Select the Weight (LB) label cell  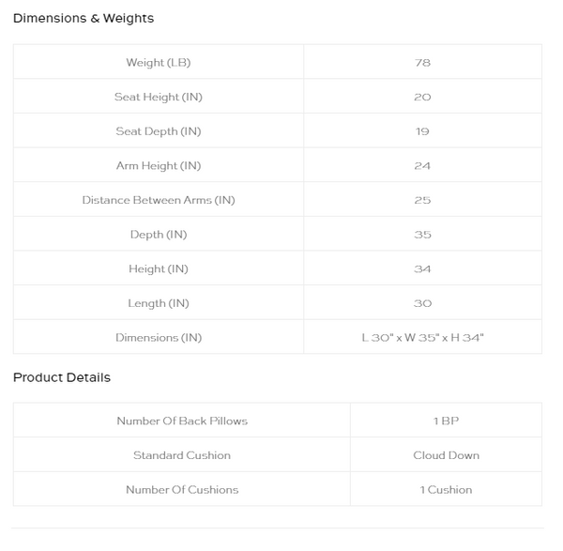point(159,62)
